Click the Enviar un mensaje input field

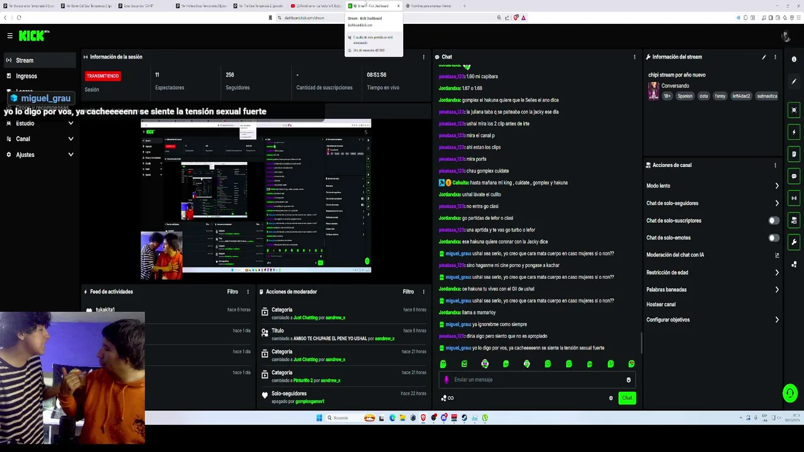pos(537,380)
